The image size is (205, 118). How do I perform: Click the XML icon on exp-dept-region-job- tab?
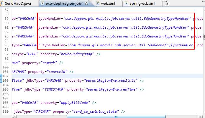click(42, 3)
